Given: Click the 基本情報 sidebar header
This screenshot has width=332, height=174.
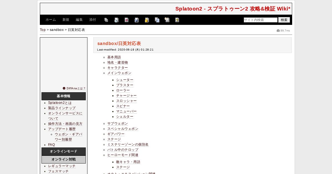Looking at the screenshot, I should [x=64, y=96].
